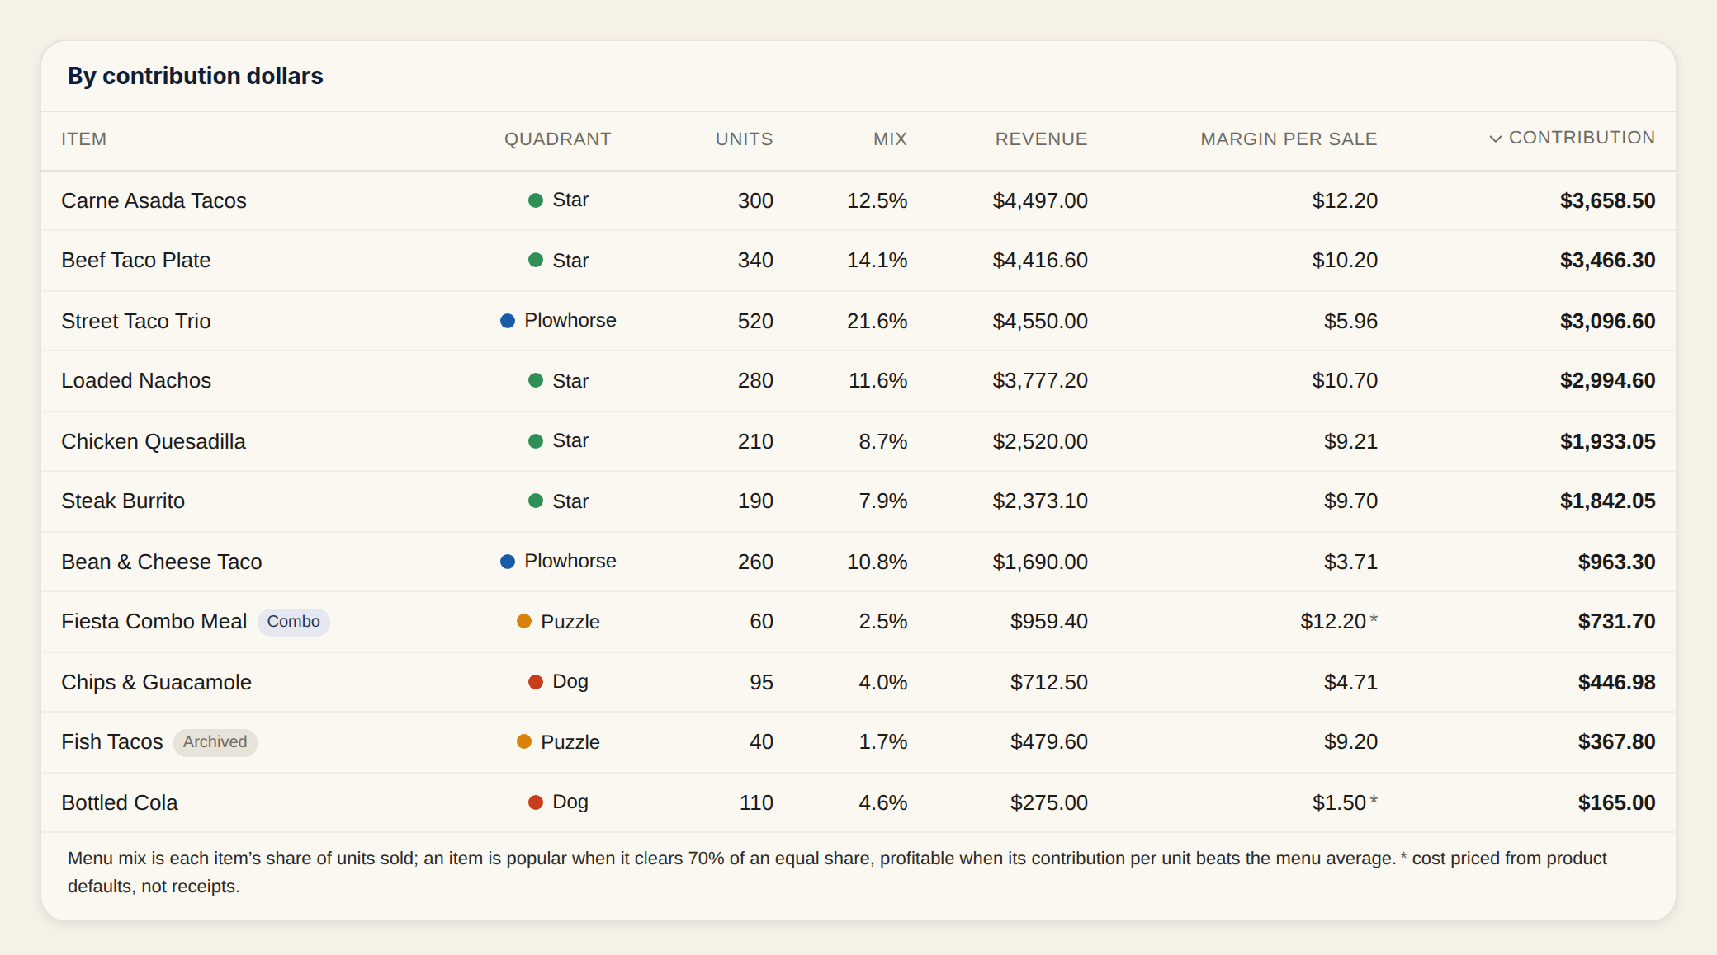This screenshot has height=955, width=1717.
Task: Click the Revenue column header
Action: [1041, 139]
